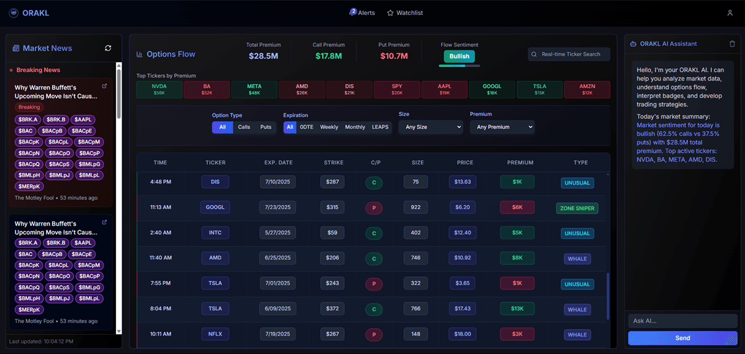Open the Alerts bell icon
This screenshot has width=745, height=354.
[353, 12]
